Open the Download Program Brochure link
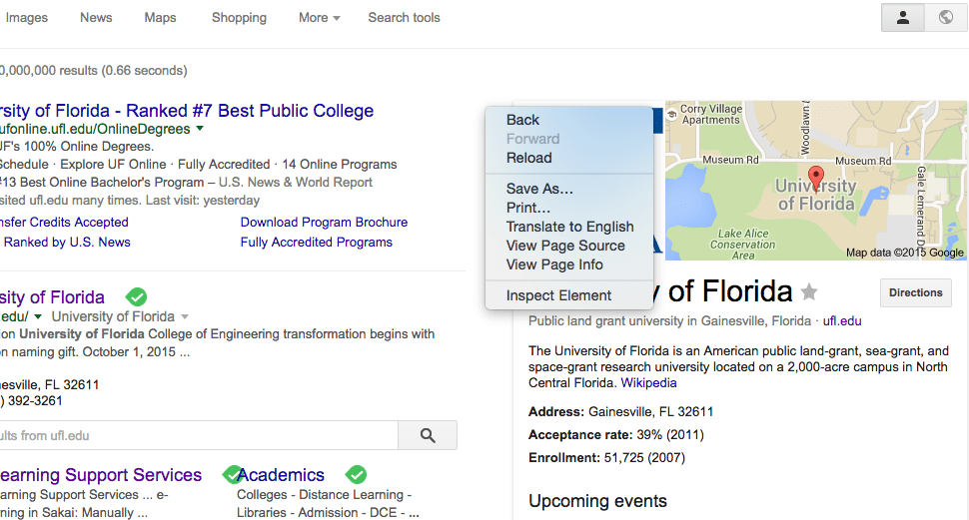Screen dimensions: 969x520 coord(324,222)
